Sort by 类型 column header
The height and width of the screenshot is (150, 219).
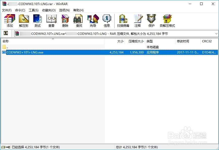pos(160,41)
